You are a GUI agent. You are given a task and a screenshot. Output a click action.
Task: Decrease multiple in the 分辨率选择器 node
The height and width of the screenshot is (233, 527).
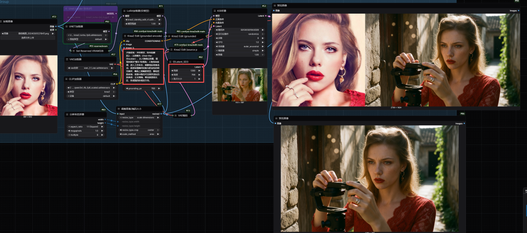(69, 135)
